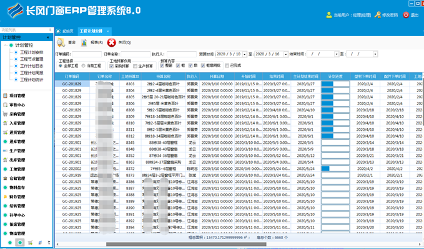Viewport: 424px width, 249px height.
Task: Click the red power icon for 退出
Action: pyautogui.click(x=406, y=15)
